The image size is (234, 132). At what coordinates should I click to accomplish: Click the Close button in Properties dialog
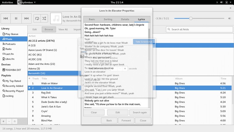point(143,120)
